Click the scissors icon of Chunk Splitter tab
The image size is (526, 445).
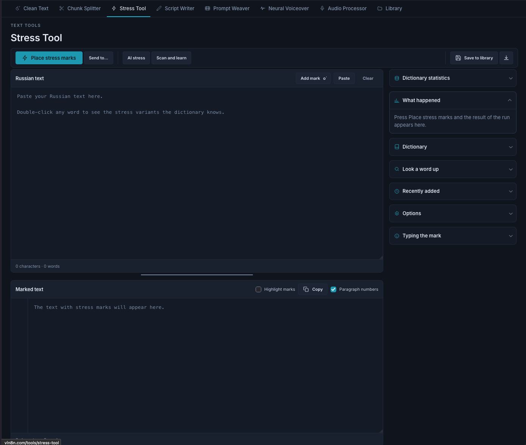pos(62,8)
